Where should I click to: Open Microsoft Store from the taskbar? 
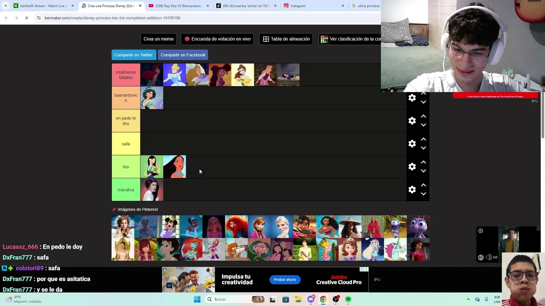[285, 299]
